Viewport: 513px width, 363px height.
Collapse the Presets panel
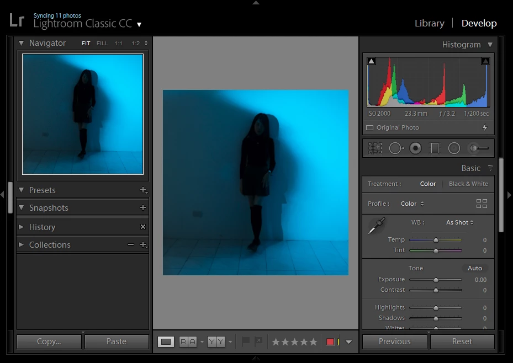[x=22, y=190]
